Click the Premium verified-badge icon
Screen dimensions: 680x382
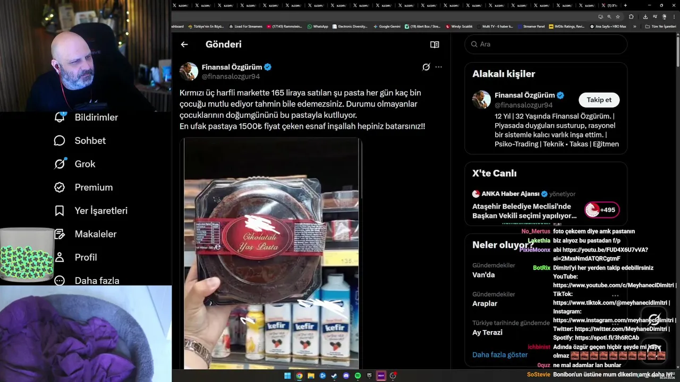(x=59, y=187)
